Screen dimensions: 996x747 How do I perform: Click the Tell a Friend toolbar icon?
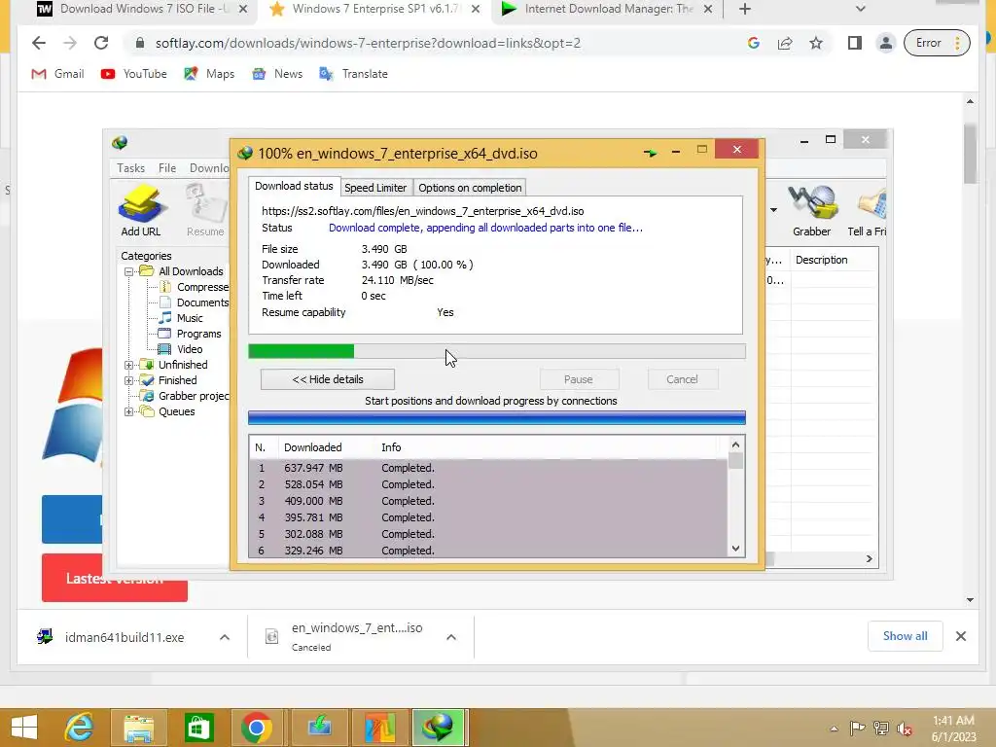[x=868, y=210]
